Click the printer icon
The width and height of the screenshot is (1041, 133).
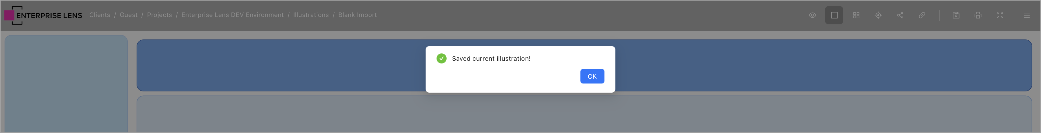pyautogui.click(x=977, y=15)
